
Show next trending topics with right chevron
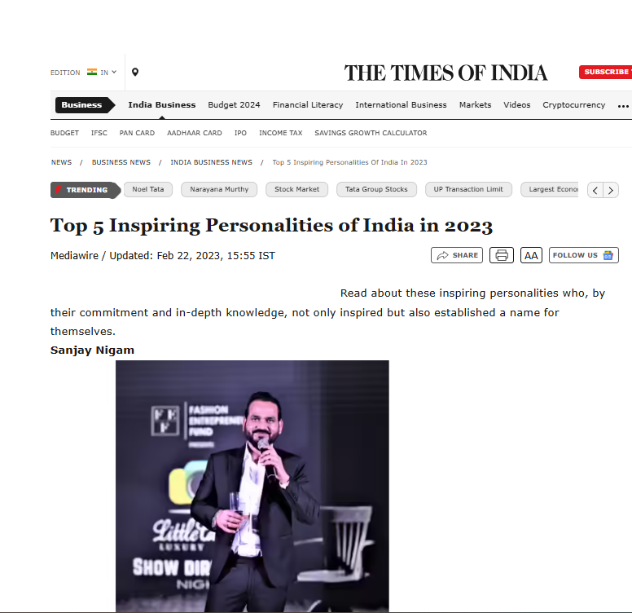click(611, 190)
